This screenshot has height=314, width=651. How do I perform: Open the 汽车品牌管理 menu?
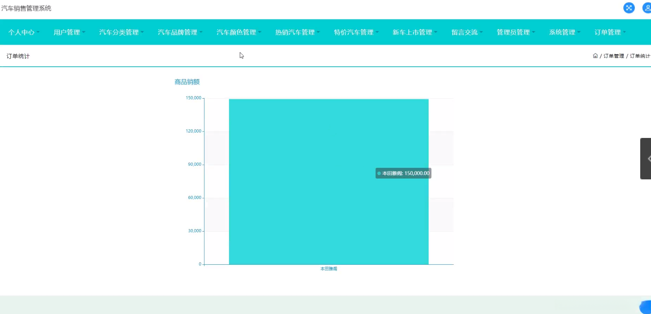tap(180, 32)
